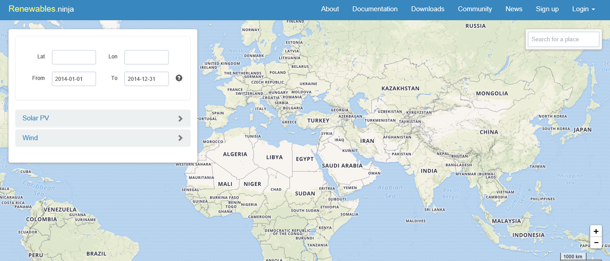Click on LIBYA label on the map
Viewport: 610px width, 261px height.
tap(275, 157)
